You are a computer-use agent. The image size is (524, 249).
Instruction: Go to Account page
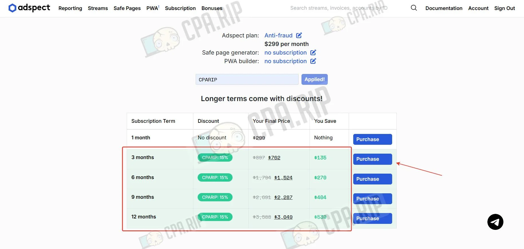[478, 8]
